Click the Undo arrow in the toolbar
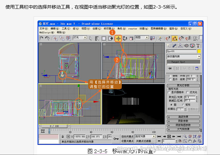 (41, 38)
